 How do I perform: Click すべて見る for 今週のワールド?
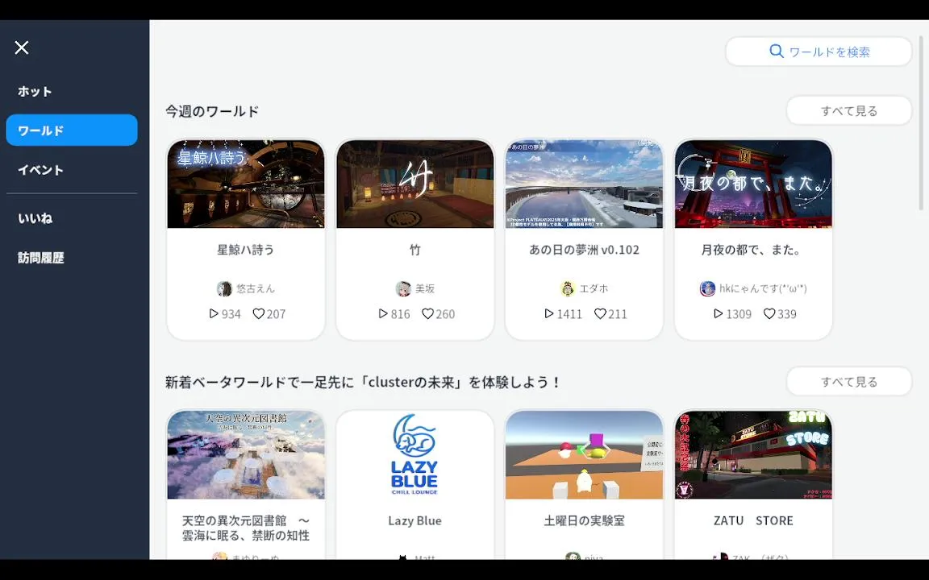point(849,110)
